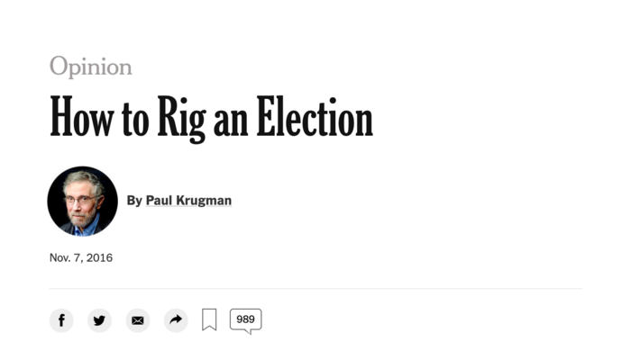Image resolution: width=631 pixels, height=360 pixels.
Task: Click Paul Krugman's portrait photo
Action: coord(82,201)
